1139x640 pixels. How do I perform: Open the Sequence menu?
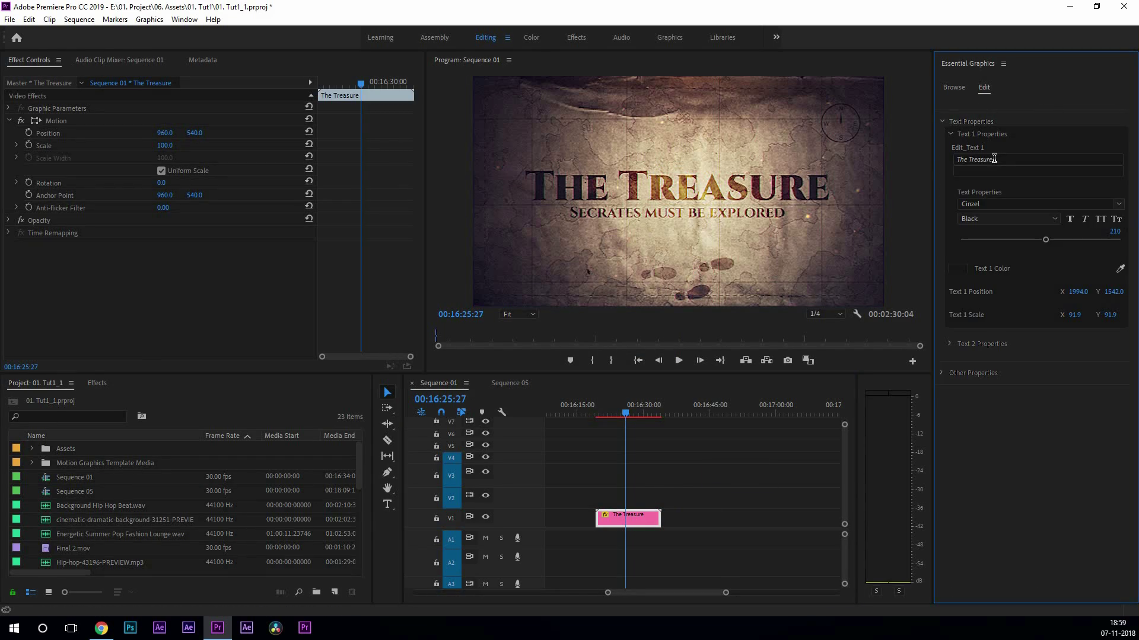pos(79,20)
